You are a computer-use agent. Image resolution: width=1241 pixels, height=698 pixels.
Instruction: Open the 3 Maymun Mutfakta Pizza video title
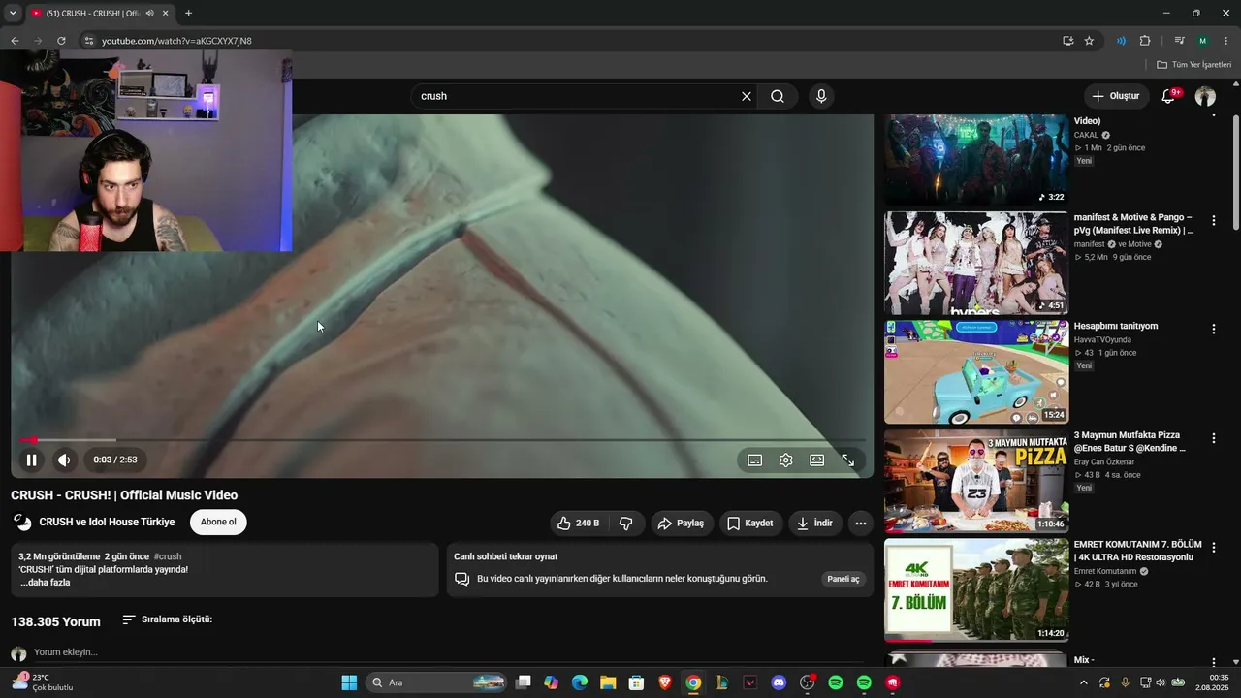click(1130, 442)
